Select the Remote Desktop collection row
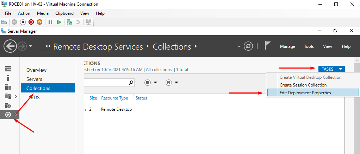This screenshot has width=360, height=154. point(213,110)
